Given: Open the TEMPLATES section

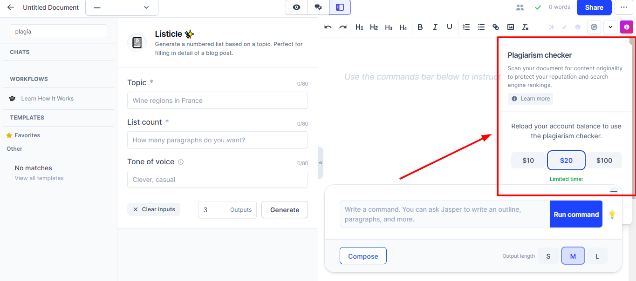Looking at the screenshot, I should [x=27, y=118].
